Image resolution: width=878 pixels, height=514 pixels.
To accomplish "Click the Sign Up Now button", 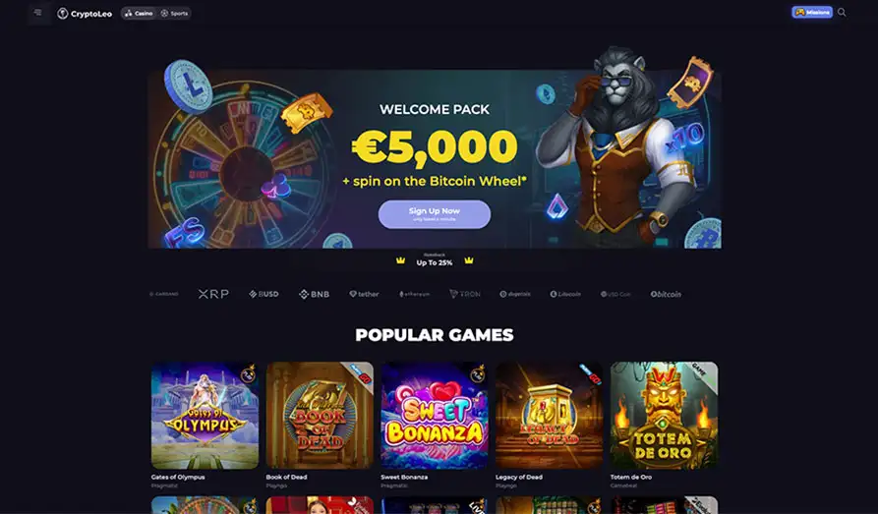I will click(x=435, y=214).
